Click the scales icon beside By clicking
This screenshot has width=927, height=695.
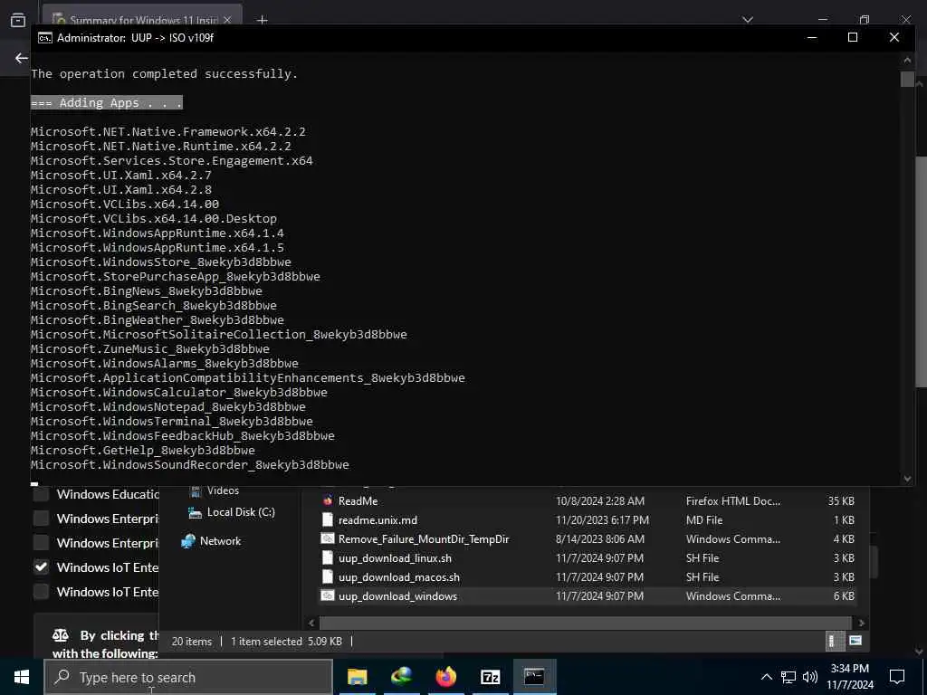click(61, 635)
